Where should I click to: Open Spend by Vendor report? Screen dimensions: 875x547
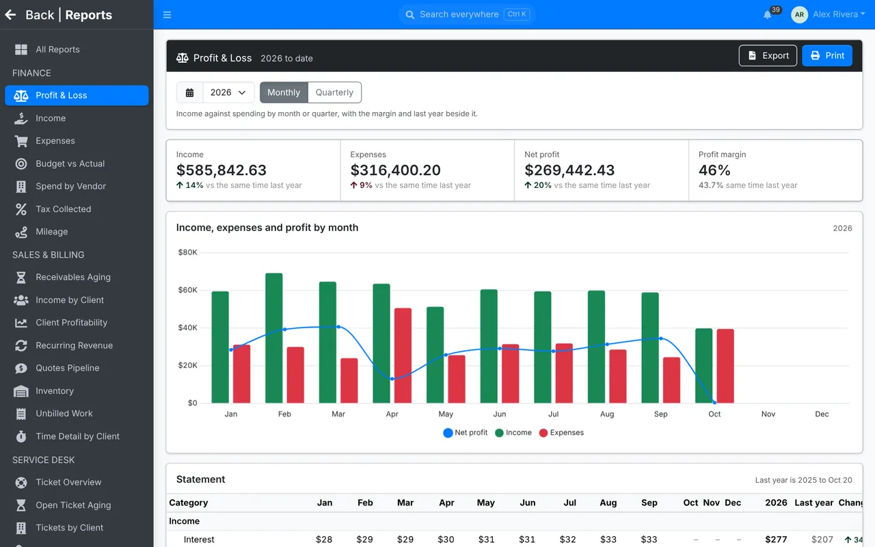[77, 186]
